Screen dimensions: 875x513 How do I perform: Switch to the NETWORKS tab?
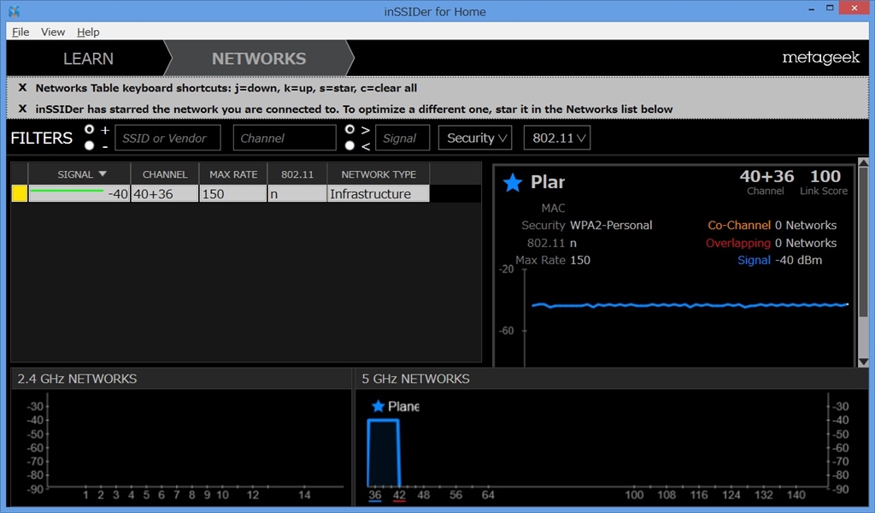259,59
